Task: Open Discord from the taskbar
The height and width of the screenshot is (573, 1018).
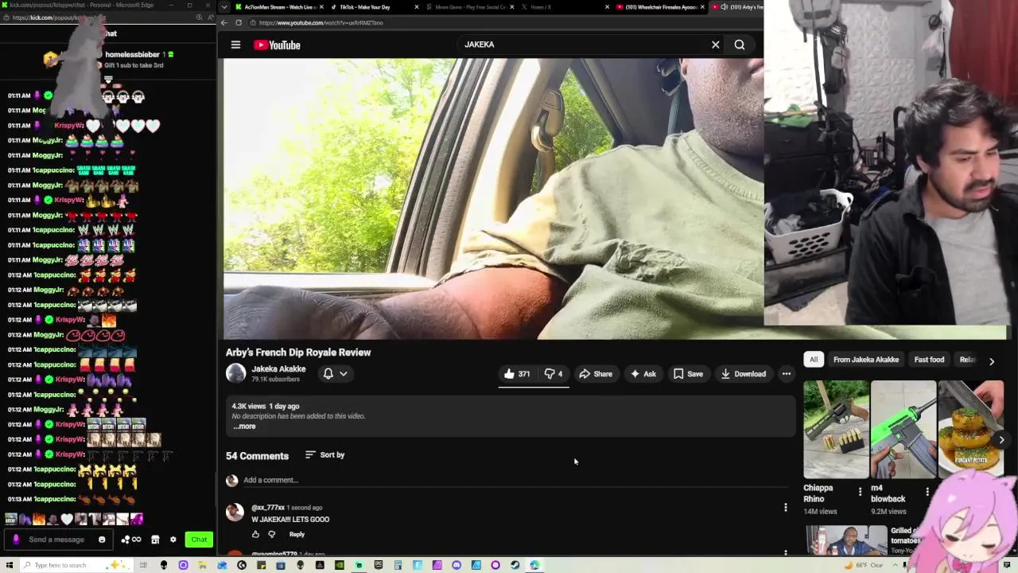Action: pos(457,565)
